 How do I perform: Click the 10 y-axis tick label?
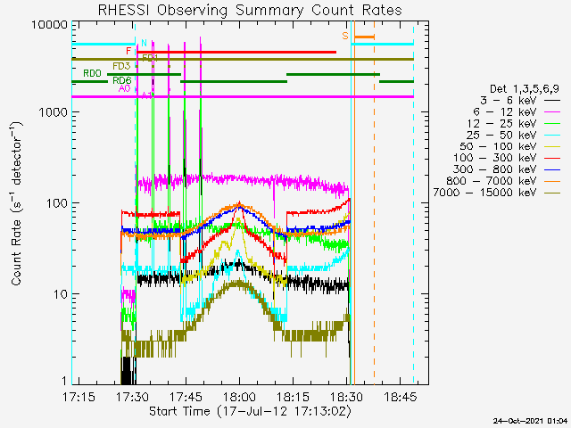[61, 294]
